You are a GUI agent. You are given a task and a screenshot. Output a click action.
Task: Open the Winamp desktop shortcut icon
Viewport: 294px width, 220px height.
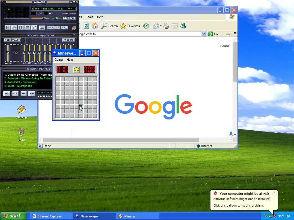tap(22, 112)
